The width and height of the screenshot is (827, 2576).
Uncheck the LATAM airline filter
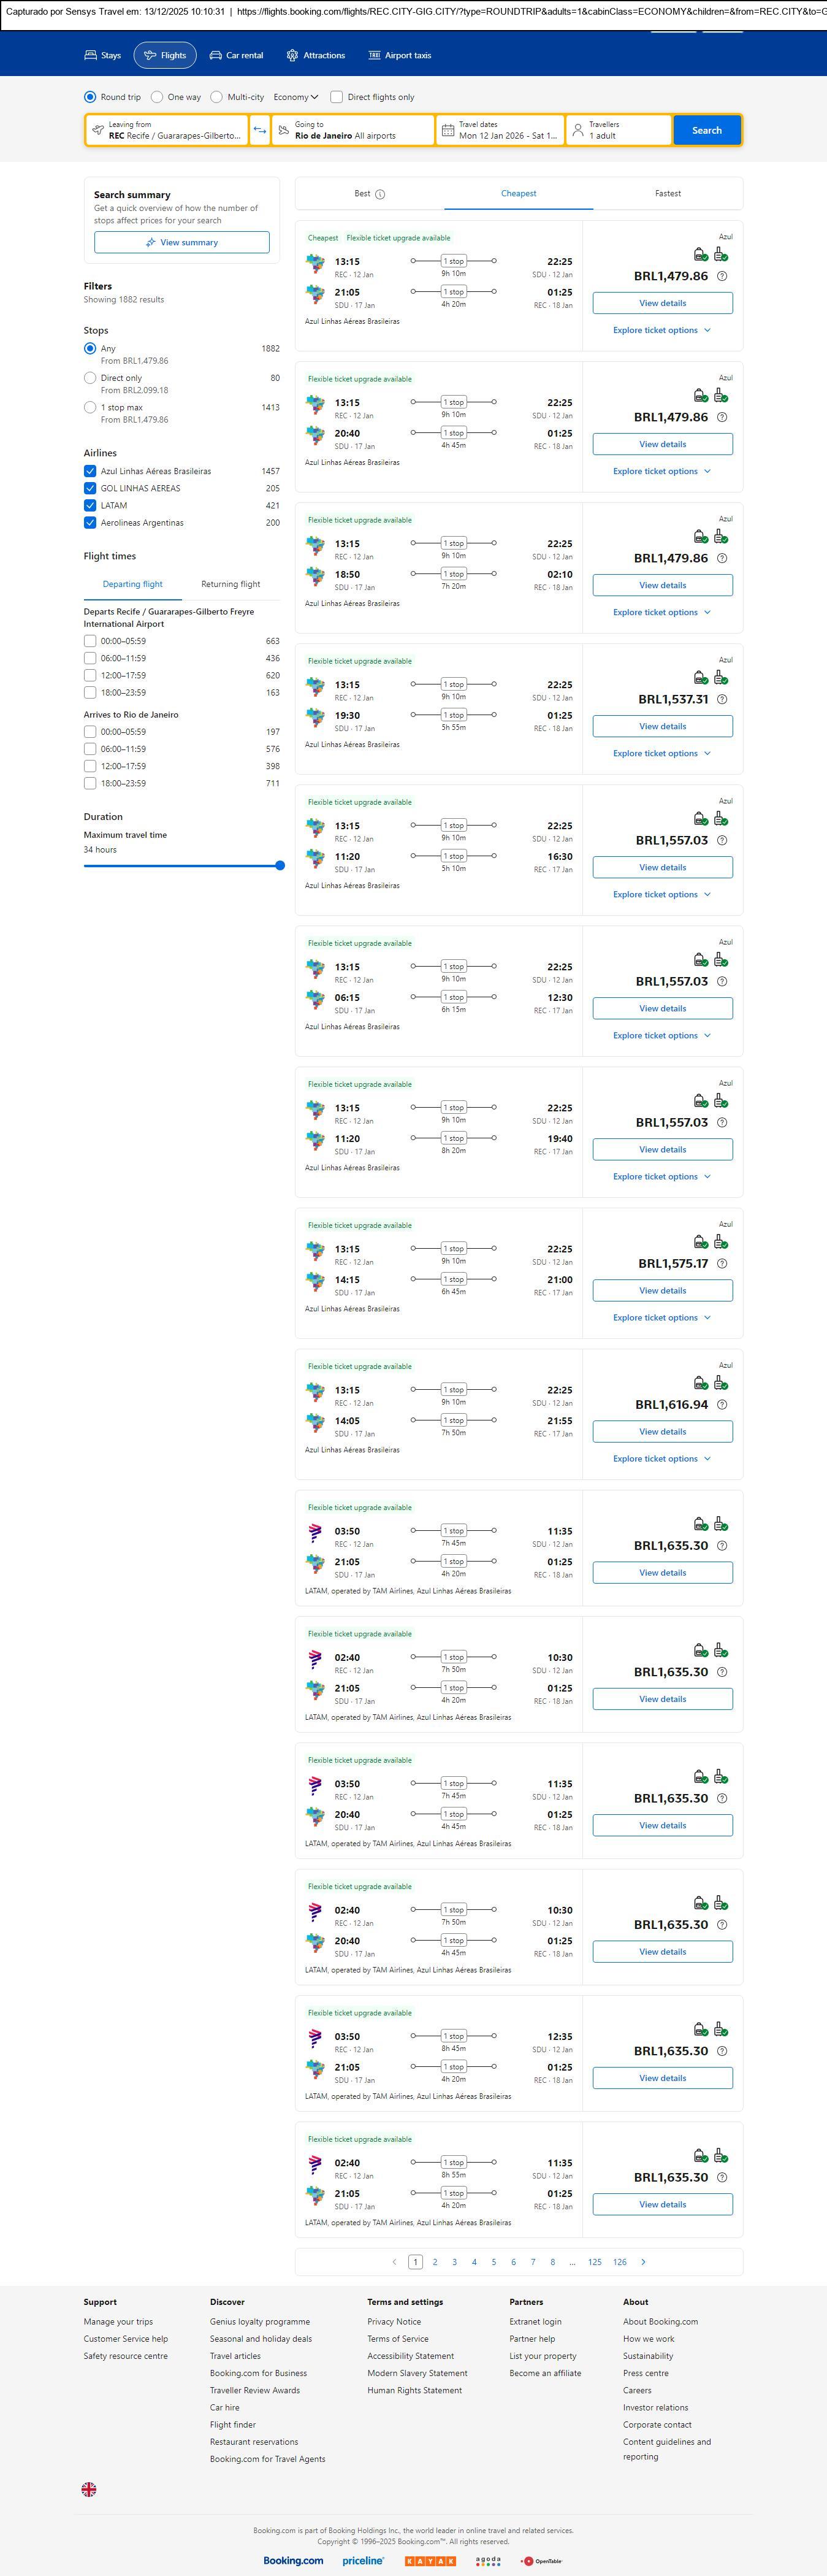(x=90, y=505)
